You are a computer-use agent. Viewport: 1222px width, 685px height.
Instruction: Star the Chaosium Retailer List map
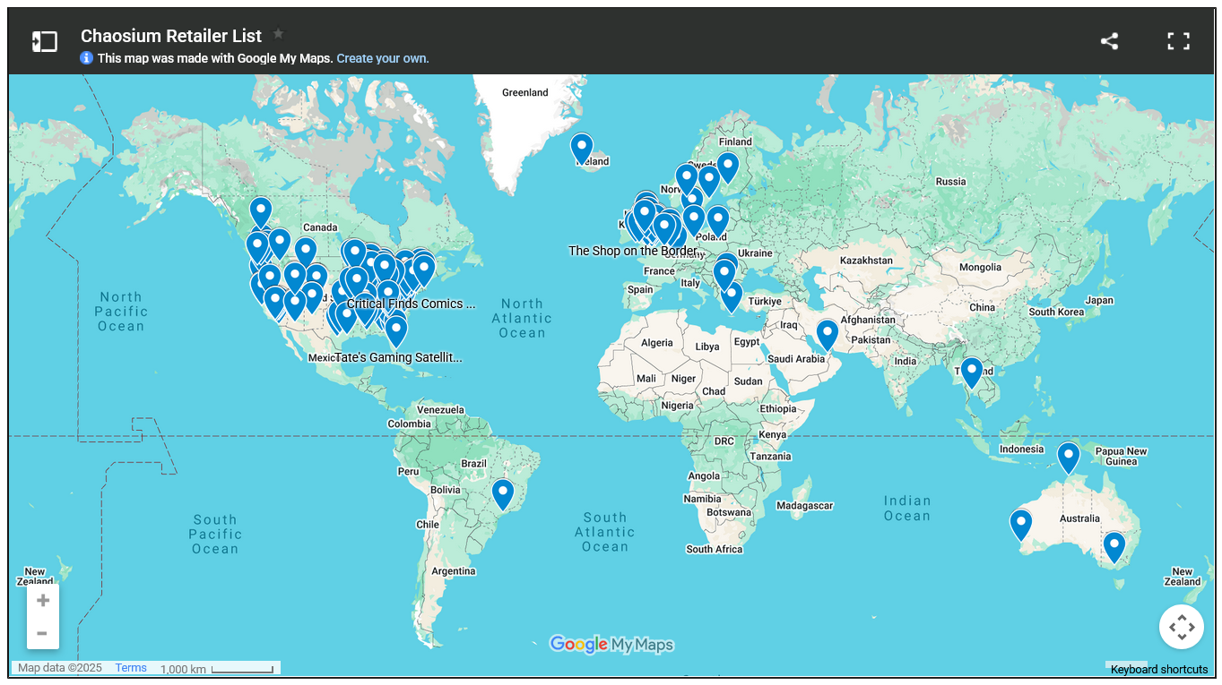click(278, 34)
